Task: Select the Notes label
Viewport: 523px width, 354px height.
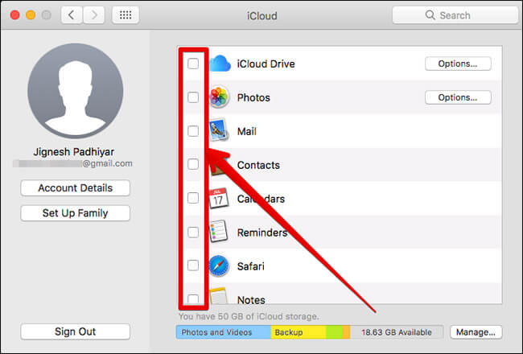Action: point(251,299)
